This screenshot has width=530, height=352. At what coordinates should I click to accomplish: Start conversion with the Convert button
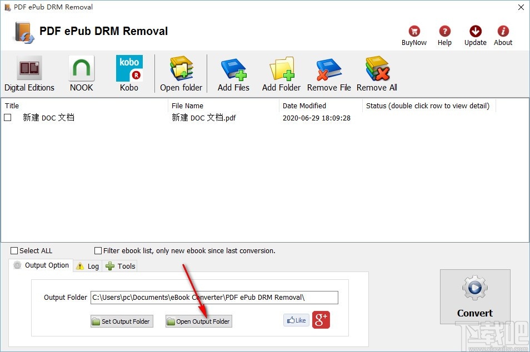point(475,296)
